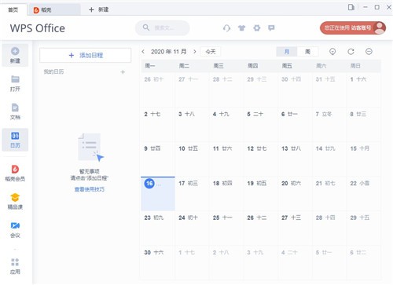Open the skin shirt icon in header
The image size is (393, 285).
pos(241,27)
